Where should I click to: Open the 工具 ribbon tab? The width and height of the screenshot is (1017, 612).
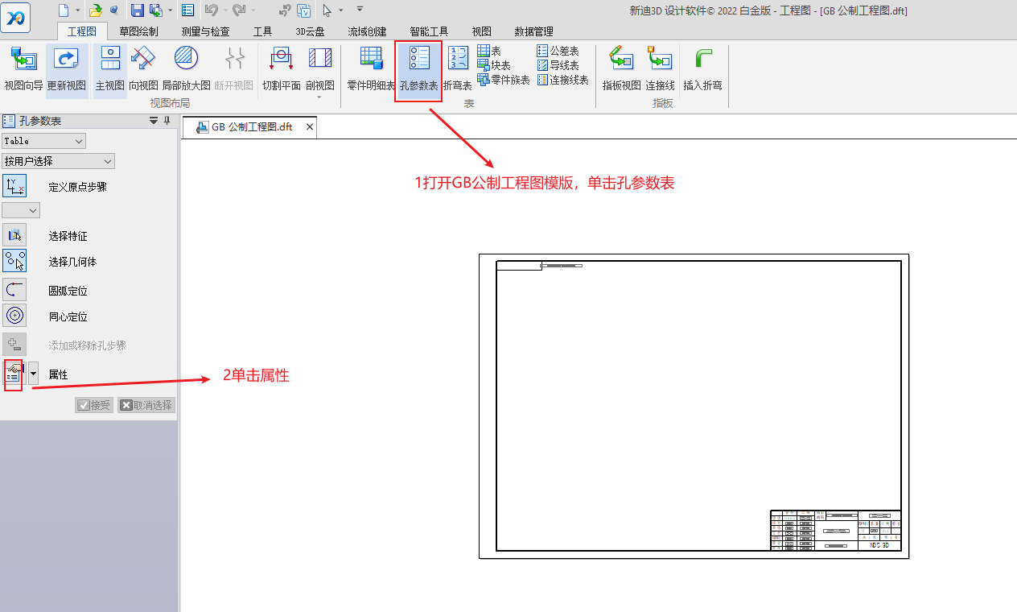click(262, 31)
